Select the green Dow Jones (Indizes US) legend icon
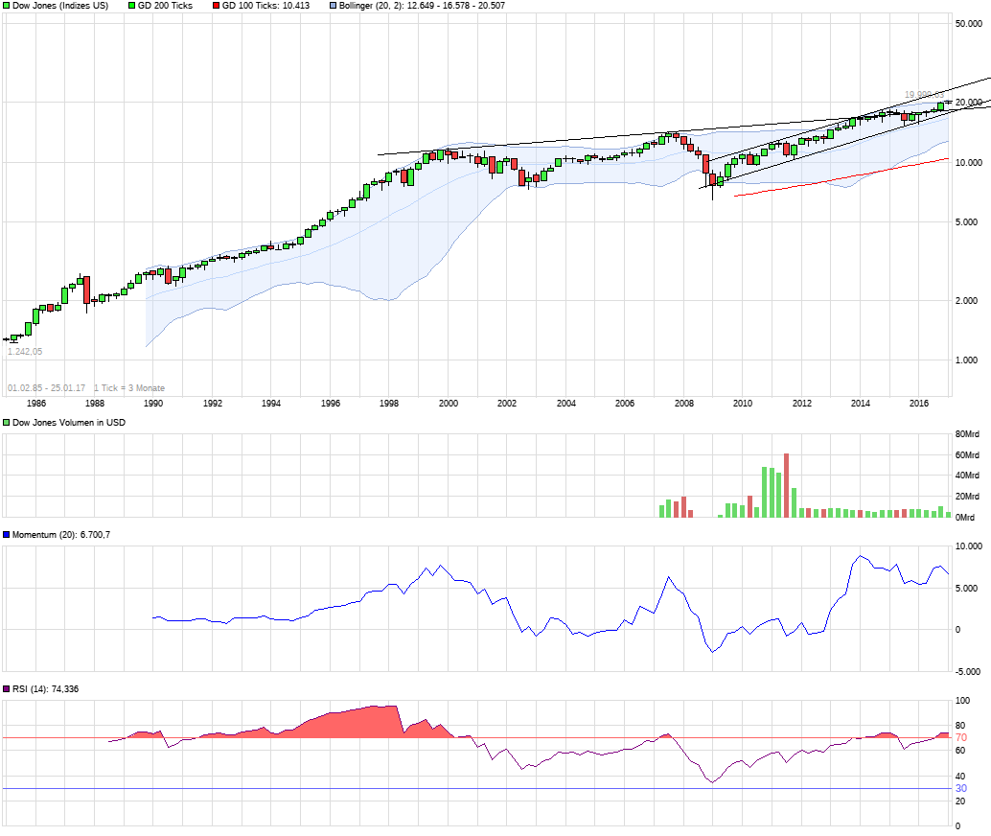 tap(9, 7)
